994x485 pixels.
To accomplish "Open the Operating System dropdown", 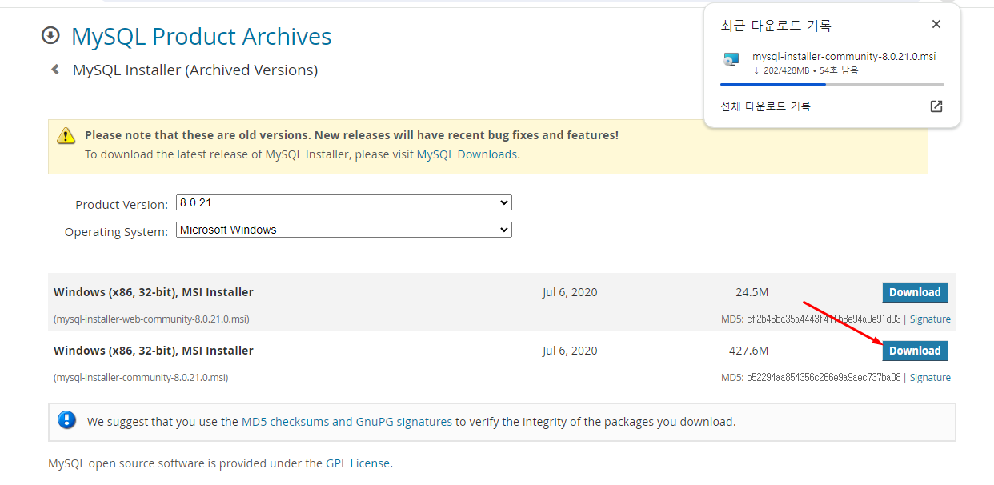I will (343, 230).
